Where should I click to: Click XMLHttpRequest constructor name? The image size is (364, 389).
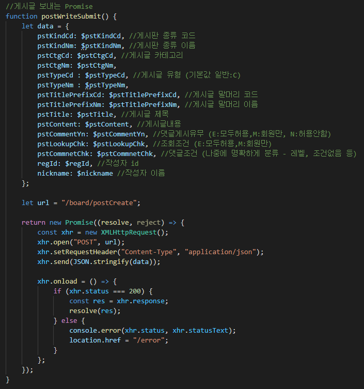[129, 232]
